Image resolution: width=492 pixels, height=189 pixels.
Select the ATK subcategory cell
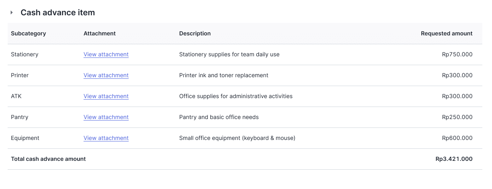point(17,96)
